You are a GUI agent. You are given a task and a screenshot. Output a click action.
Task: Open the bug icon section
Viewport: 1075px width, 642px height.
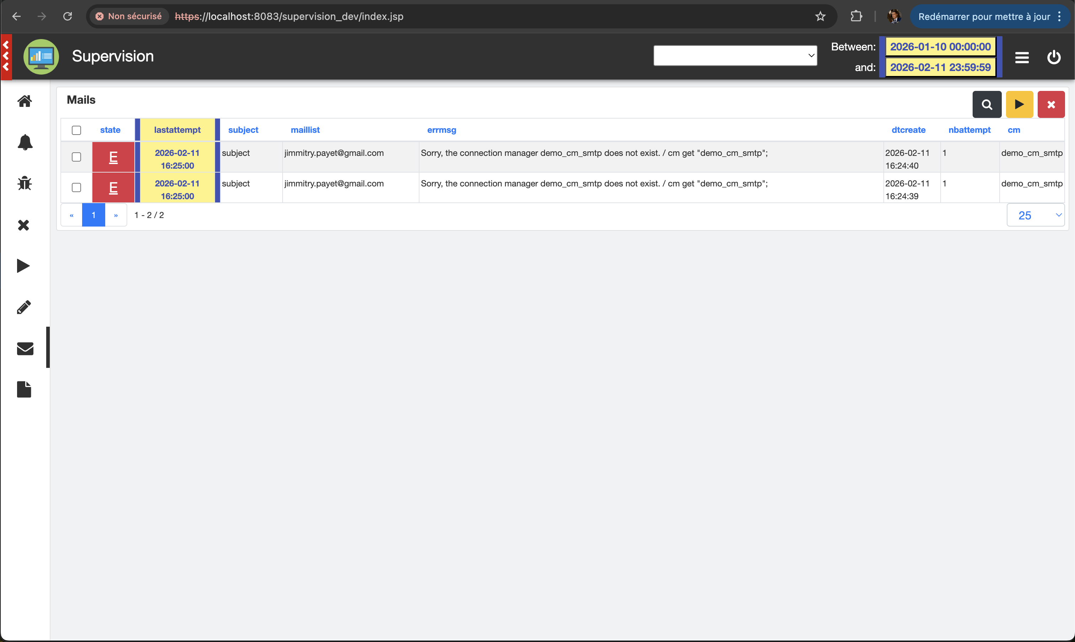pyautogui.click(x=25, y=183)
